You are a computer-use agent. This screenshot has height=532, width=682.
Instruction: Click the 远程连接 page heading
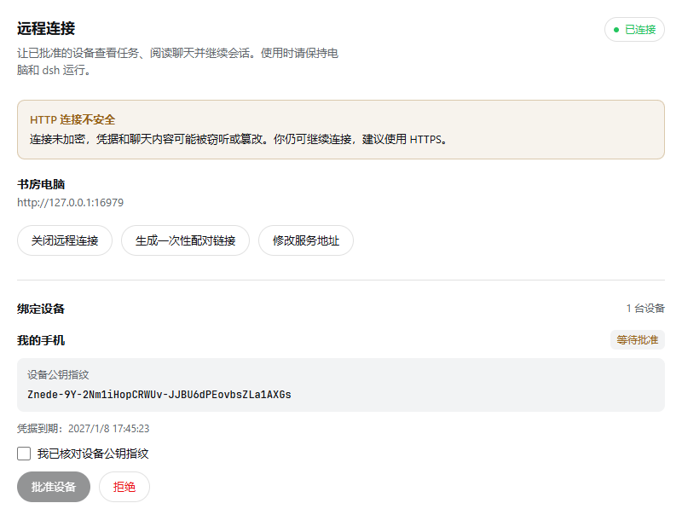point(46,29)
